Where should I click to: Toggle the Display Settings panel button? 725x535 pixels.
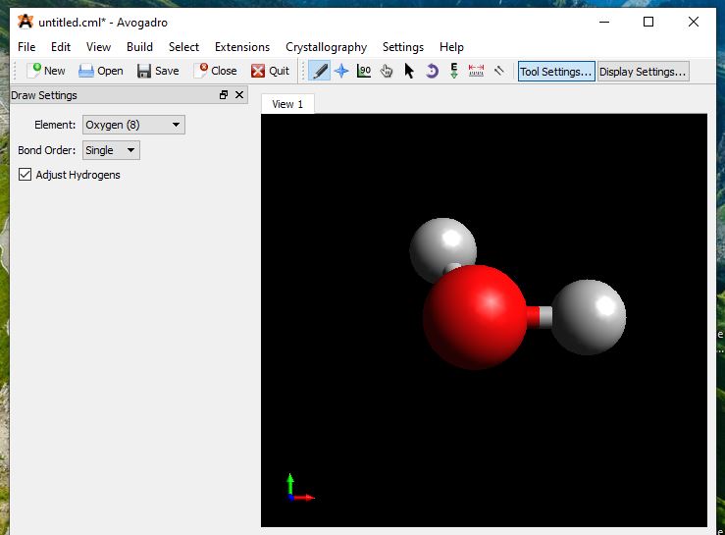pyautogui.click(x=643, y=72)
